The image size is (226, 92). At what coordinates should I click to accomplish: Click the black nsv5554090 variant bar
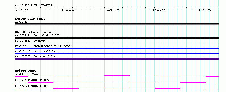[x=117, y=38]
